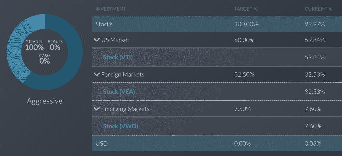Screen dimensions: 342x156
Task: Select the Stocks summary row
Action: (x=217, y=24)
